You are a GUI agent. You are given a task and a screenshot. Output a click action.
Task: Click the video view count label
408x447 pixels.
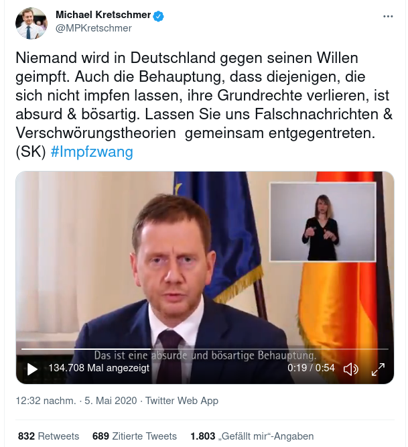[99, 368]
